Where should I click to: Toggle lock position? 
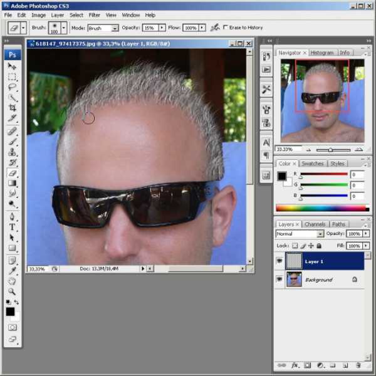(x=311, y=246)
